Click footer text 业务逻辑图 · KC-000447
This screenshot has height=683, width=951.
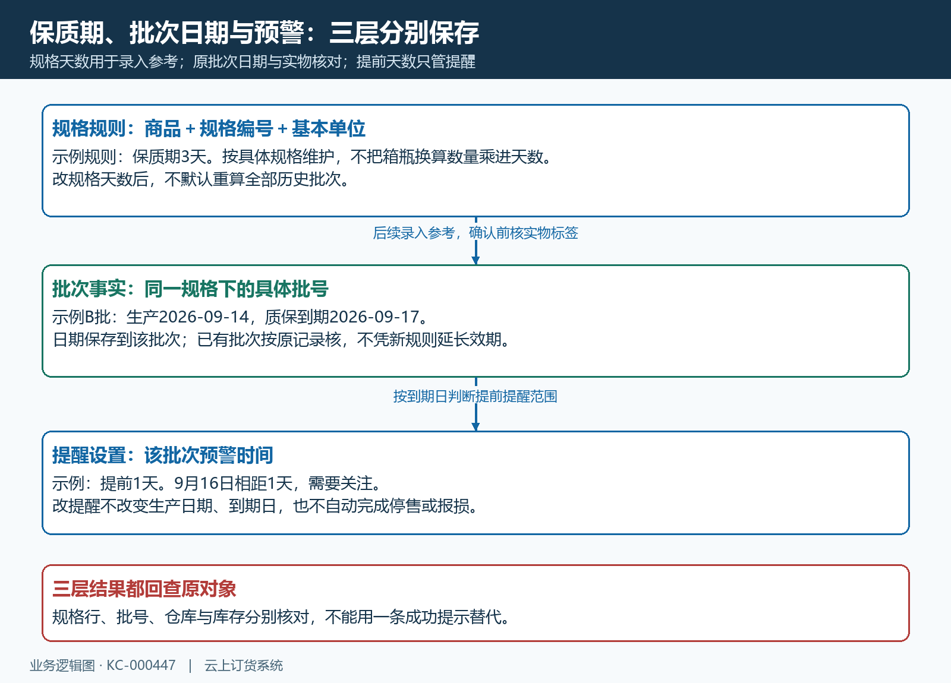(103, 665)
